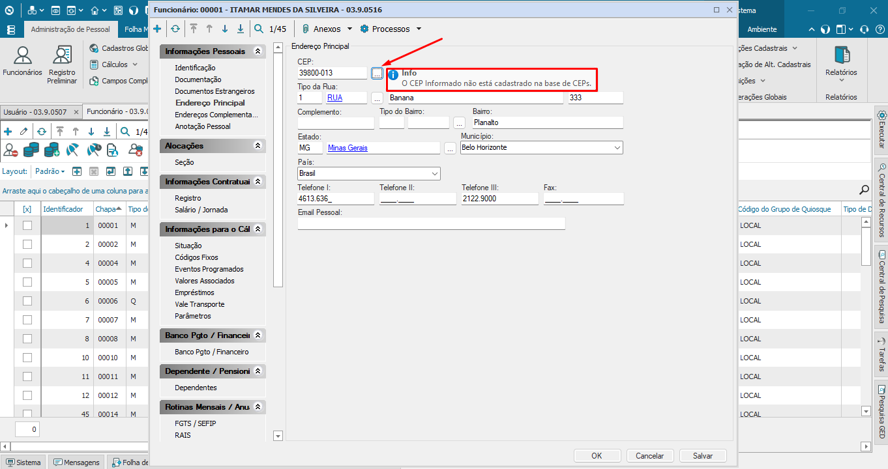Open Registro Preliminar ribbon icon
This screenshot has height=469, width=888.
click(x=62, y=65)
